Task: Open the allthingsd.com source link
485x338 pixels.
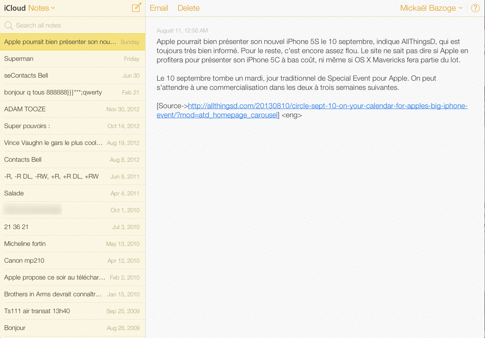Action: [312, 110]
